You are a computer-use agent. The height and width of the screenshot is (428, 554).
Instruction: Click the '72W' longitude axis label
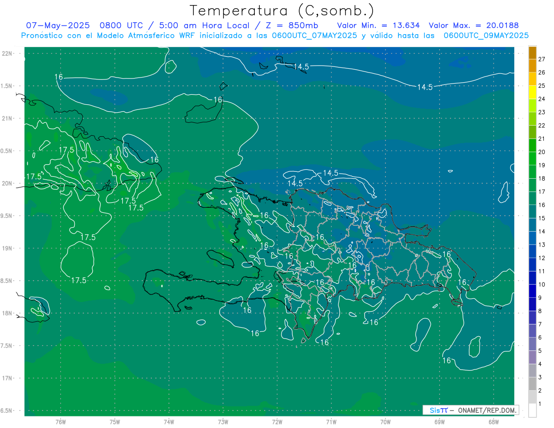coord(277,422)
